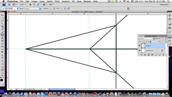Viewport: 172px width, 97px height.
Task: Toggle lock all for the layer
Action: point(150,42)
